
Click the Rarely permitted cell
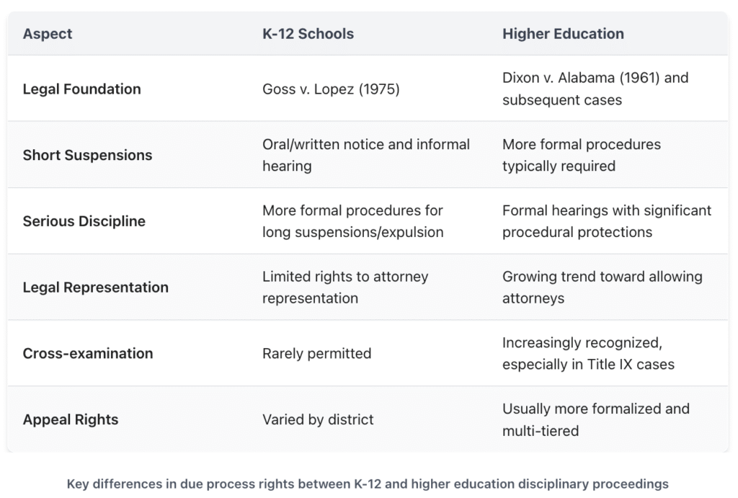(316, 353)
